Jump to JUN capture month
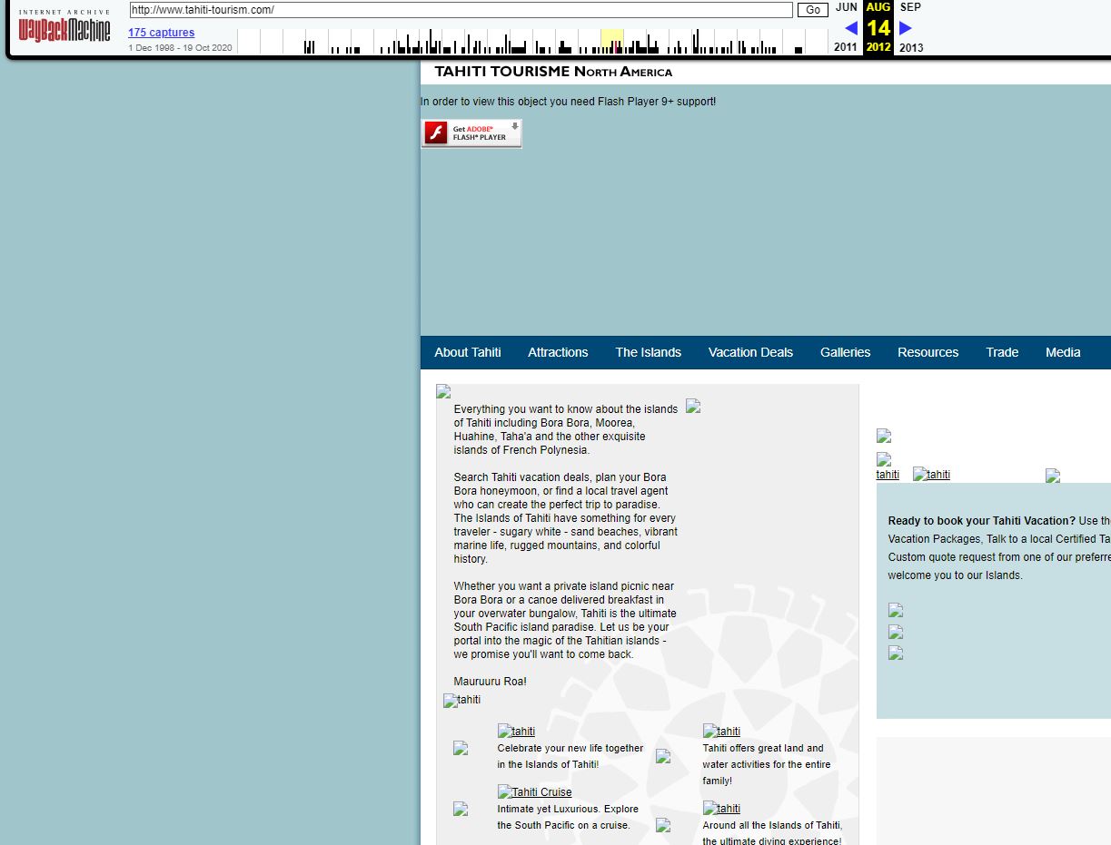The width and height of the screenshot is (1111, 845). [846, 7]
